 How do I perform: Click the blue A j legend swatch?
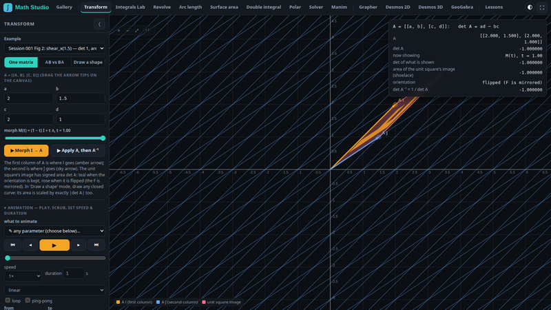click(158, 302)
